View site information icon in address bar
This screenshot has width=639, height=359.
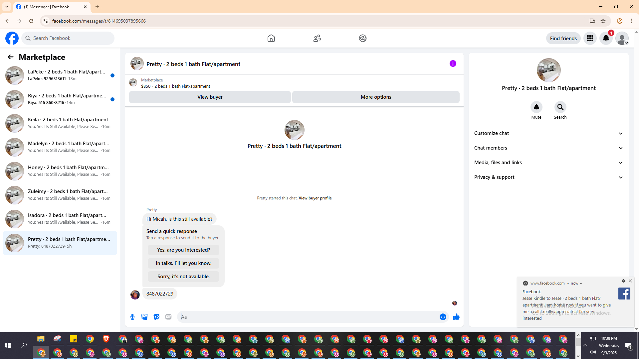tap(46, 21)
